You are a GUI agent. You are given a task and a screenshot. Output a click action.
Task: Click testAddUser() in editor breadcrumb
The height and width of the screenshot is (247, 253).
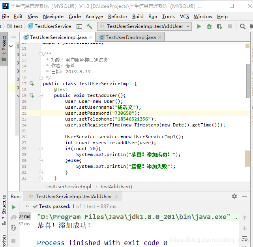(x=116, y=187)
